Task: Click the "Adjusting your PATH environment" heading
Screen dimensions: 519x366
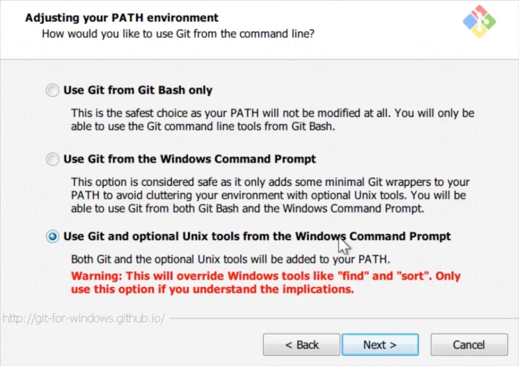Action: pyautogui.click(x=122, y=18)
